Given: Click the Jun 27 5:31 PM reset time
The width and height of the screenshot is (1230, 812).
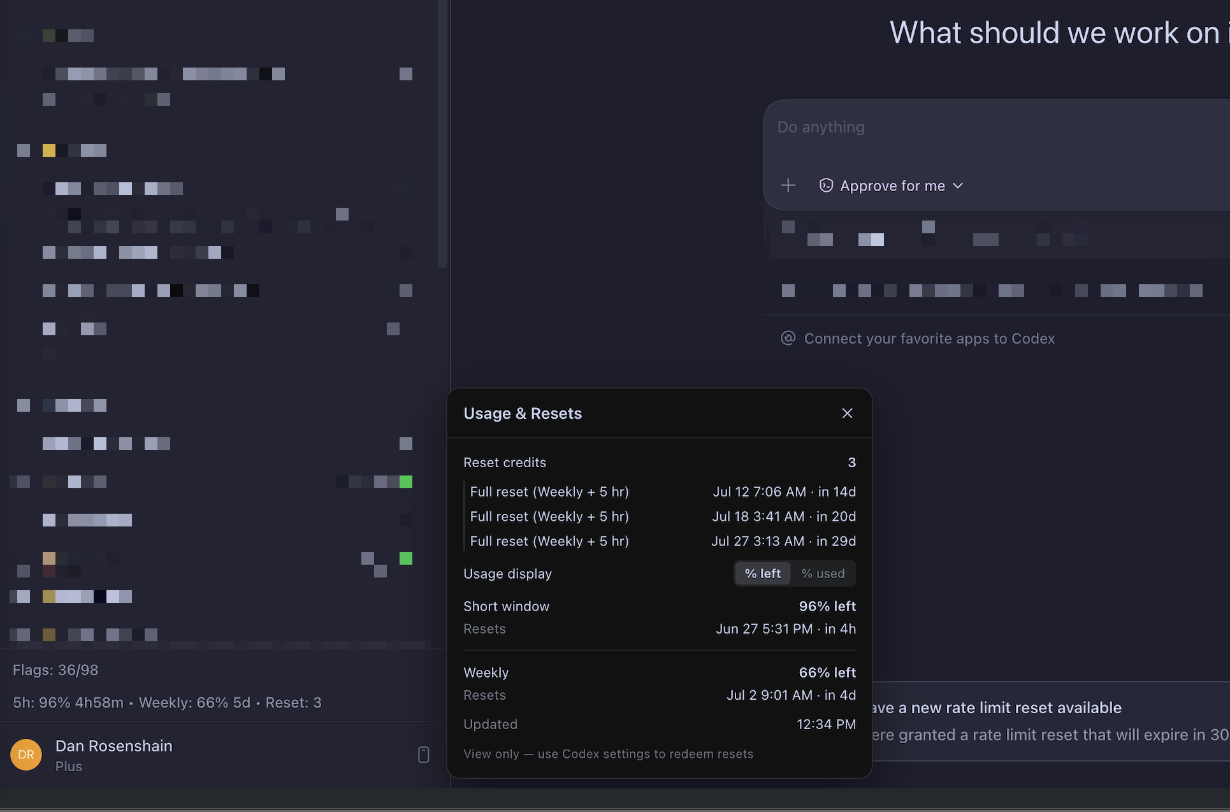Looking at the screenshot, I should pos(786,629).
